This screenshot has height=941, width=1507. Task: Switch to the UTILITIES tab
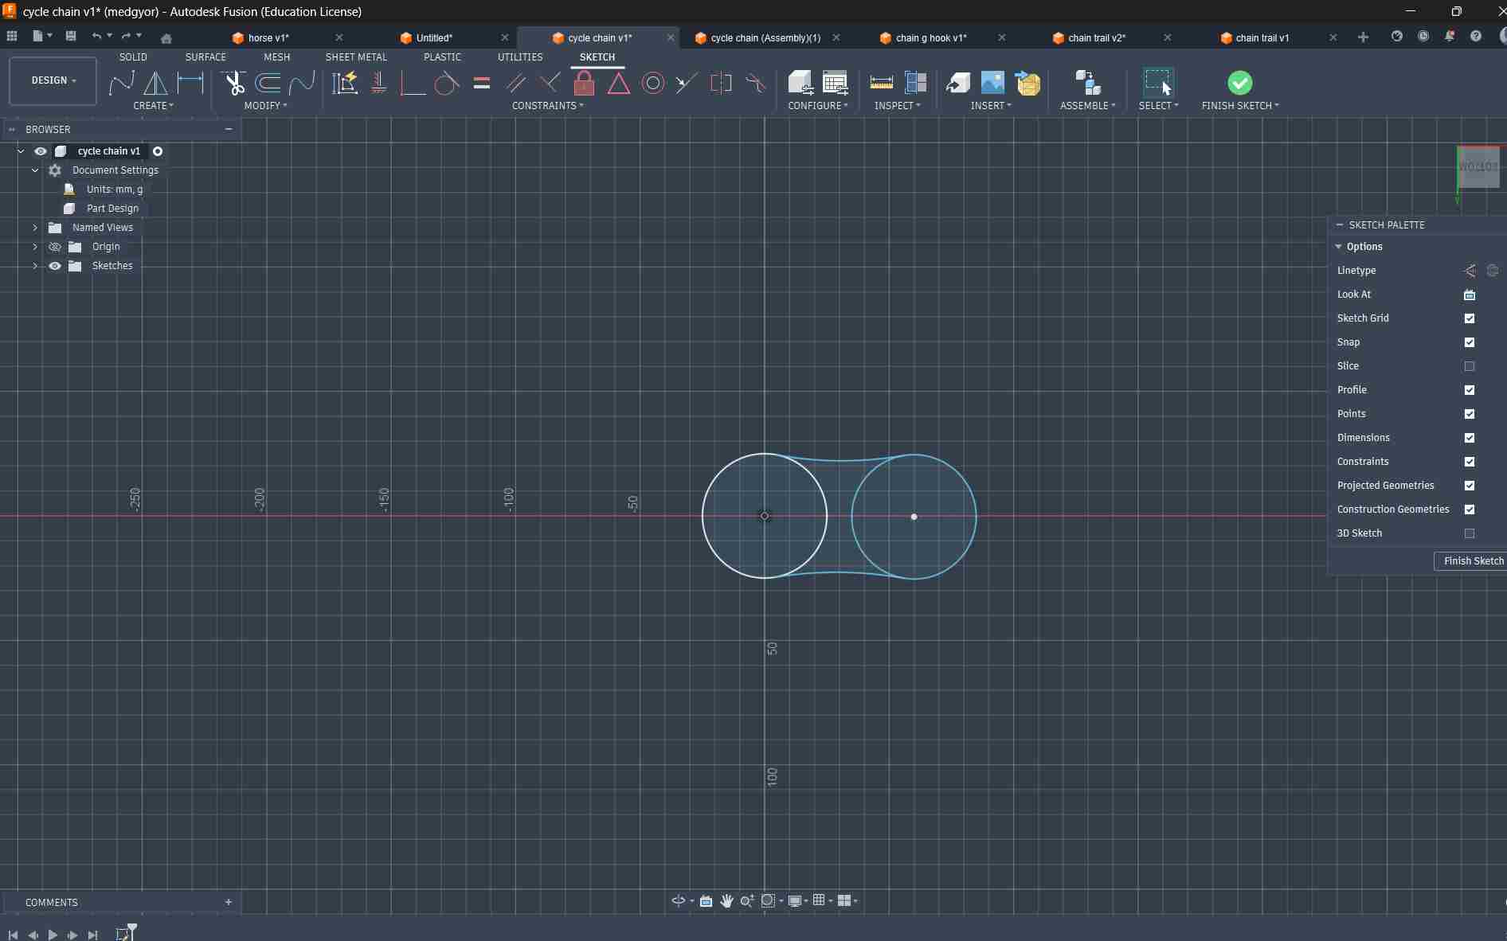click(520, 57)
